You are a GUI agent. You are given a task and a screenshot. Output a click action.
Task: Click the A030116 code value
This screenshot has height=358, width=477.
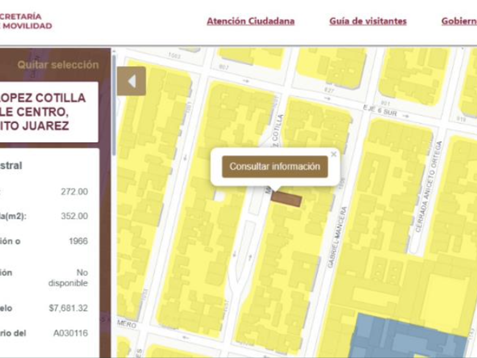[70, 333]
